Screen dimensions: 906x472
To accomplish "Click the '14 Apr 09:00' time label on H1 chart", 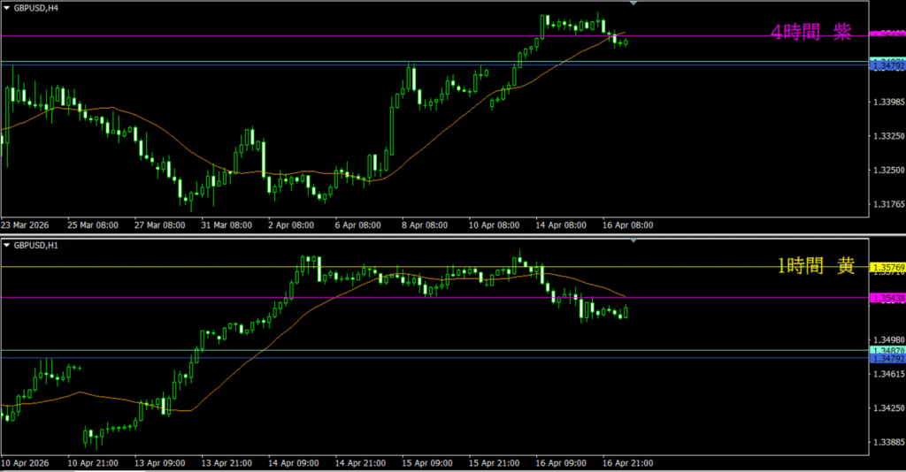I will click(x=294, y=462).
